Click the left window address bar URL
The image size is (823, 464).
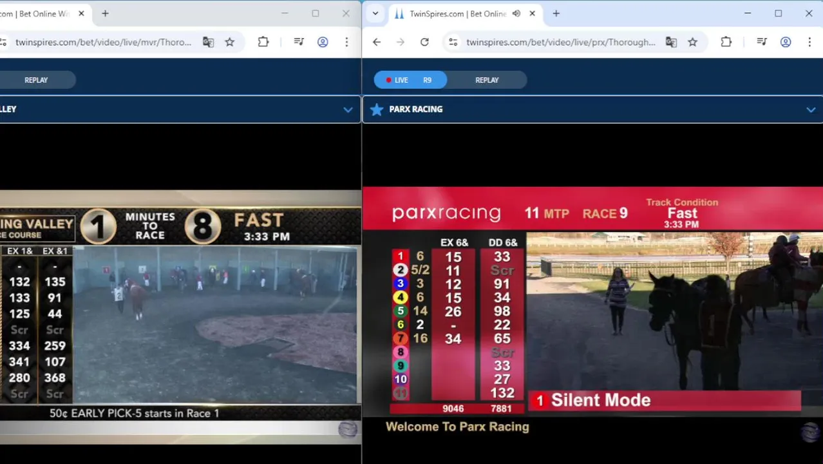pos(104,42)
